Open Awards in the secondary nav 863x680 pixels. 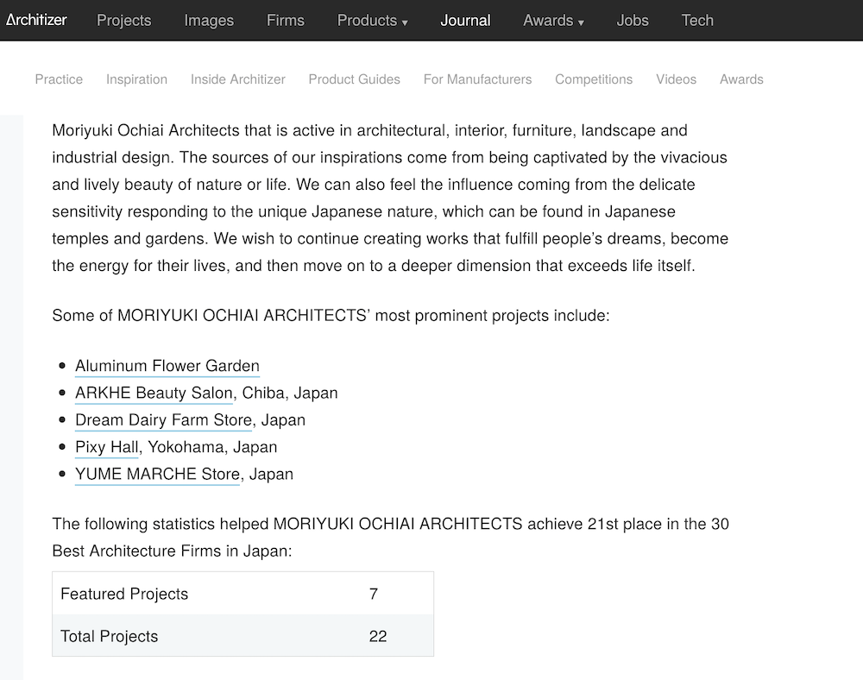coord(741,79)
